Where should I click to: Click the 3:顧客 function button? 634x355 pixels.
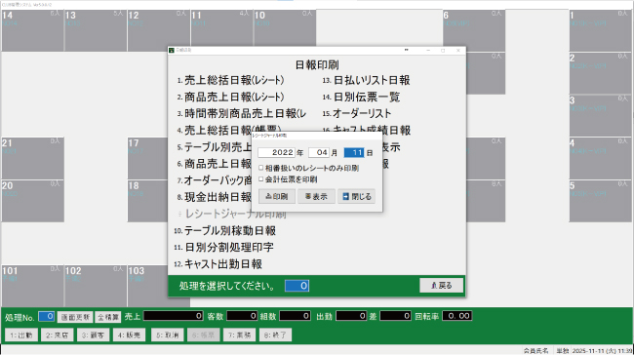(93, 335)
